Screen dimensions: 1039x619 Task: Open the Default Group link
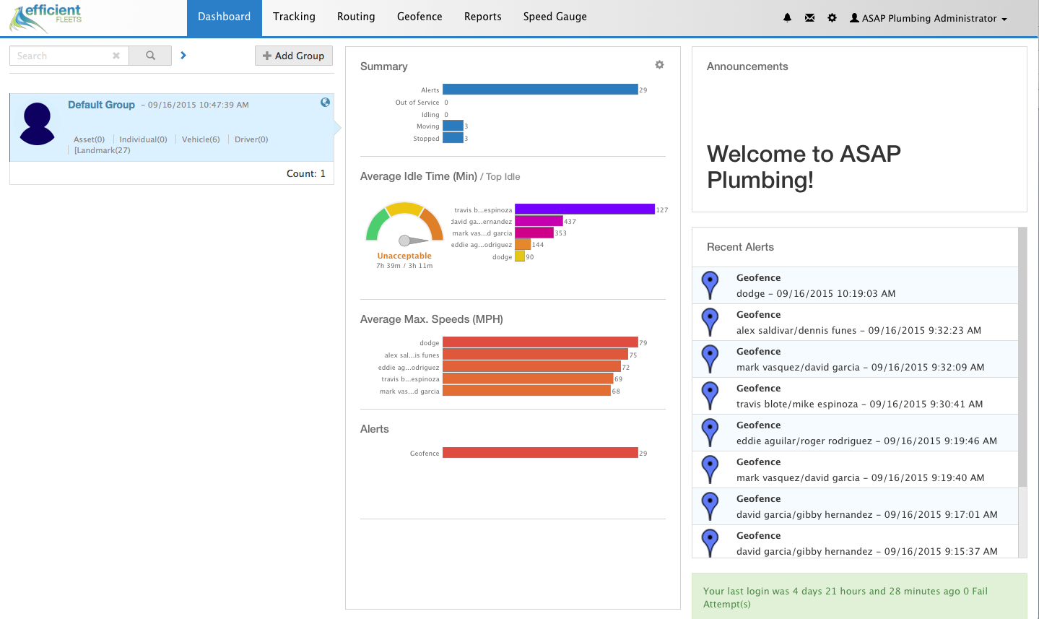tap(101, 105)
